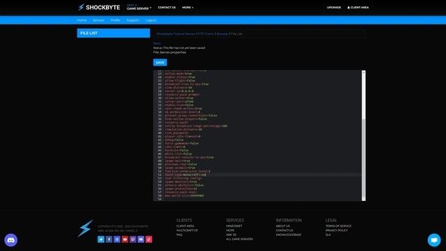
Task: Click the editor's vertical scrollbar thumb
Action: [364, 158]
